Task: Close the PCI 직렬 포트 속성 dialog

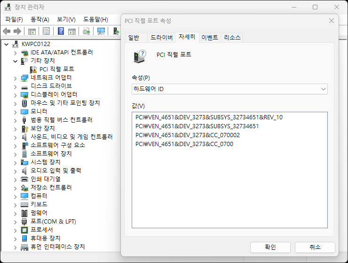Action: coord(332,21)
